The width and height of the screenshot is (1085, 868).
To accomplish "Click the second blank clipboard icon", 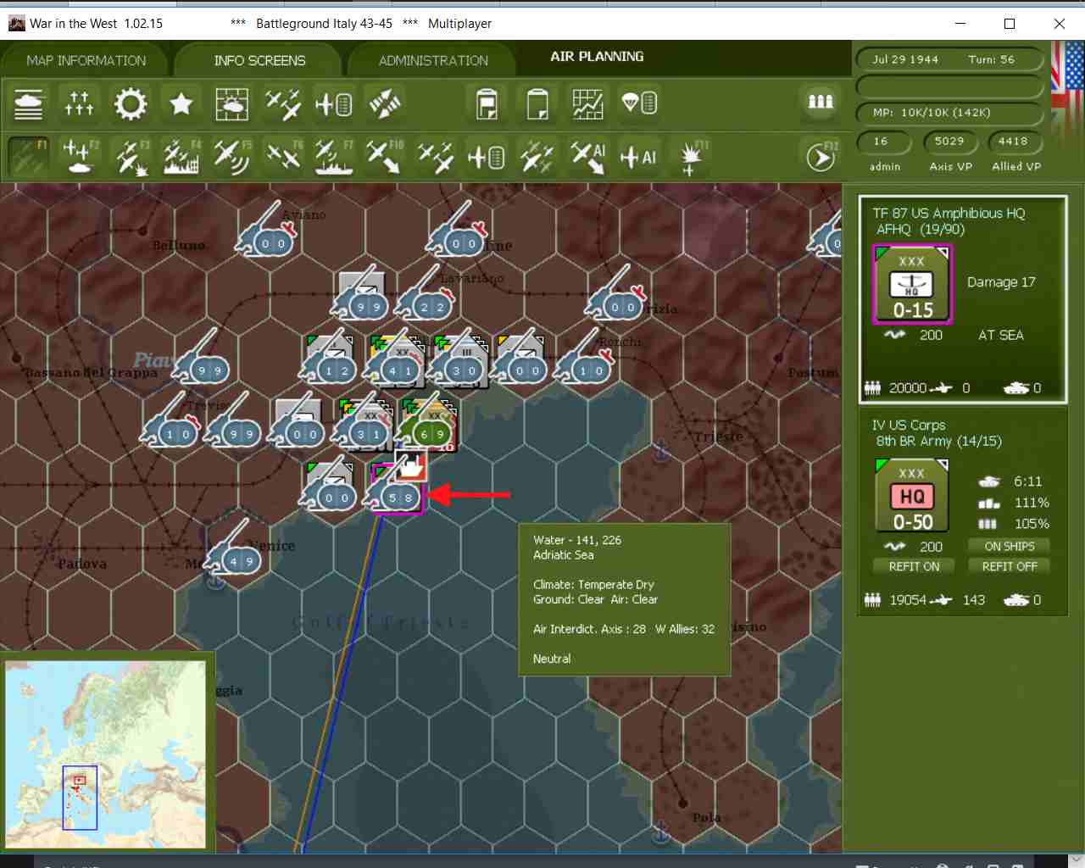I will tap(537, 104).
